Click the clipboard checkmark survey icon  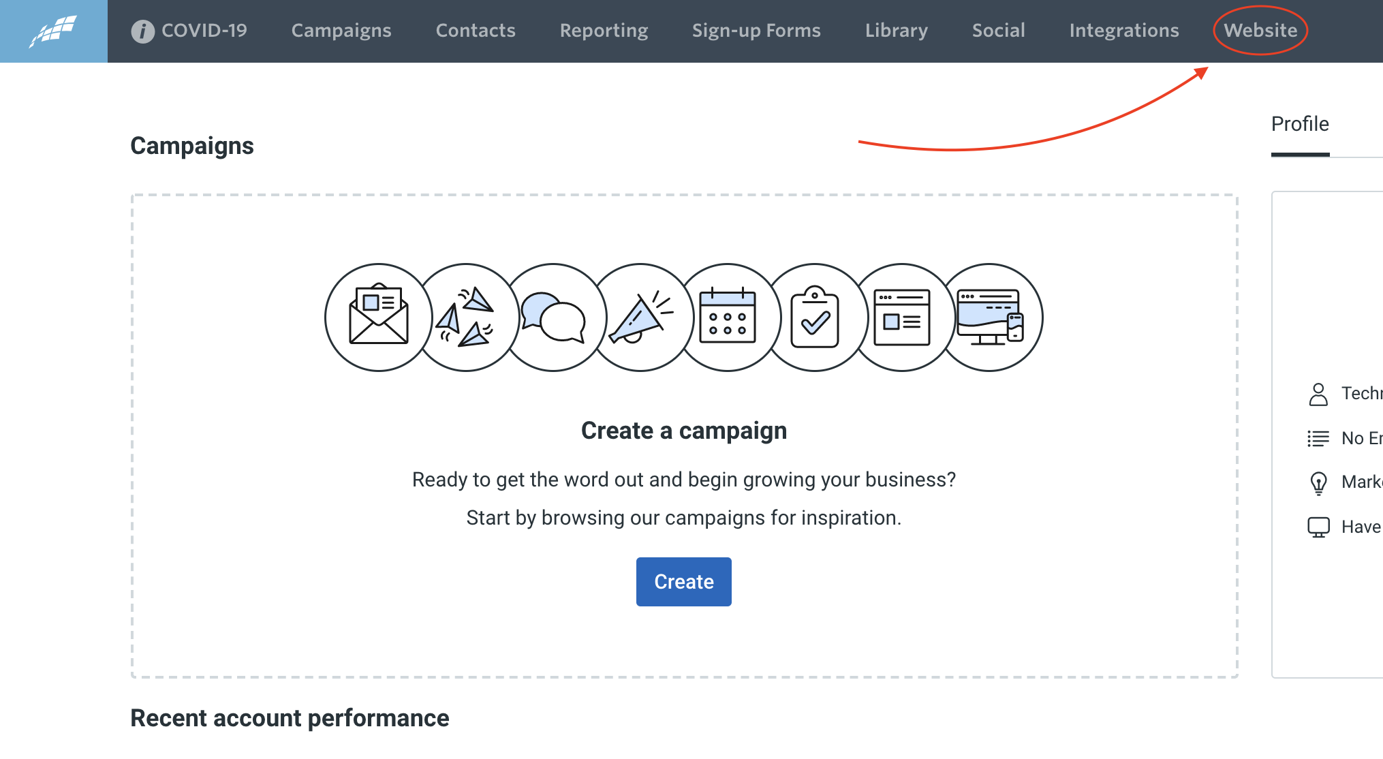click(x=815, y=317)
